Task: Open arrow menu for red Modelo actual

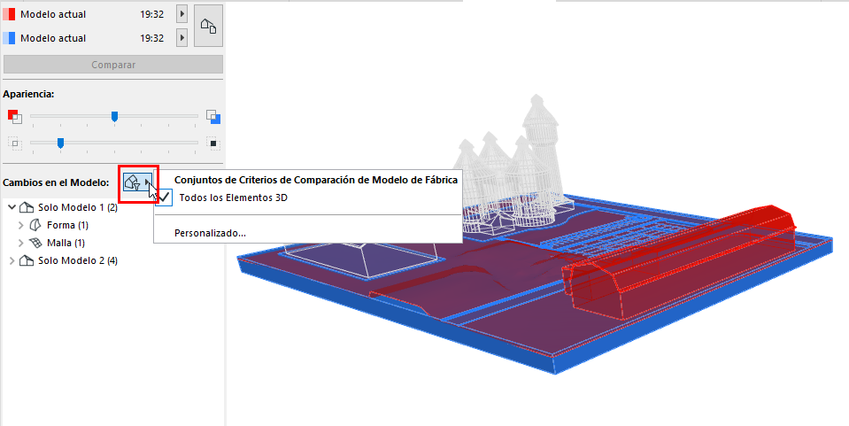Action: [x=182, y=14]
